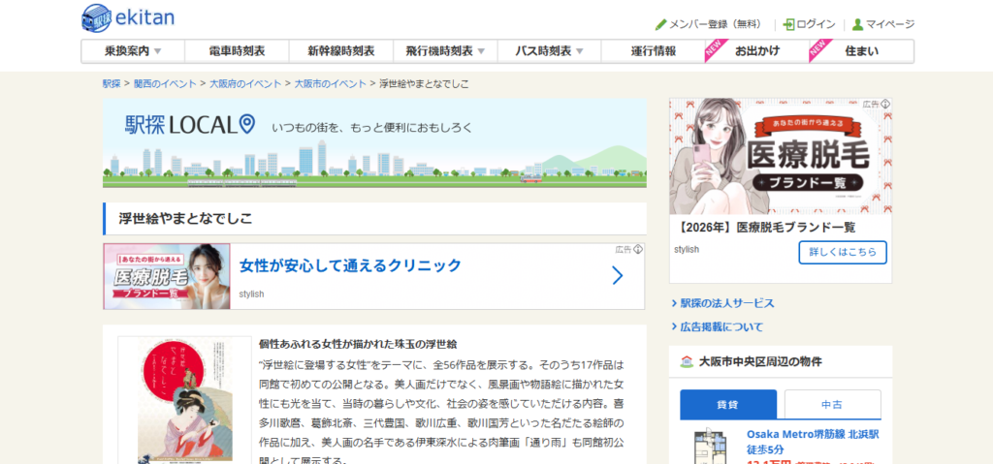Select the 賃貸 tab
This screenshot has width=993, height=464.
tap(728, 404)
